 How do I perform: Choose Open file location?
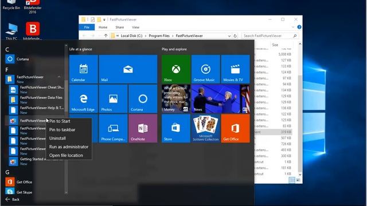point(69,155)
